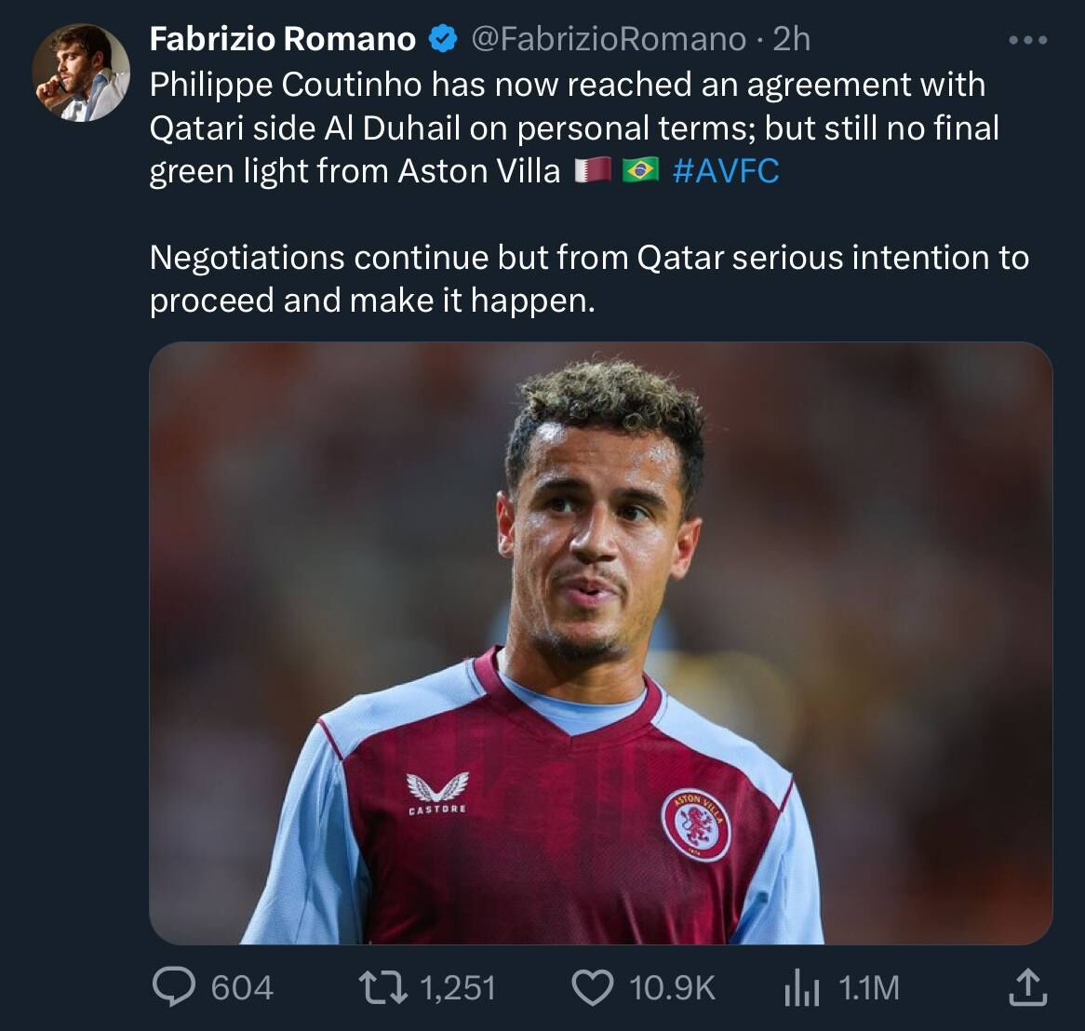Open the attached Coutinho photo
The image size is (1085, 1031).
click(x=600, y=642)
